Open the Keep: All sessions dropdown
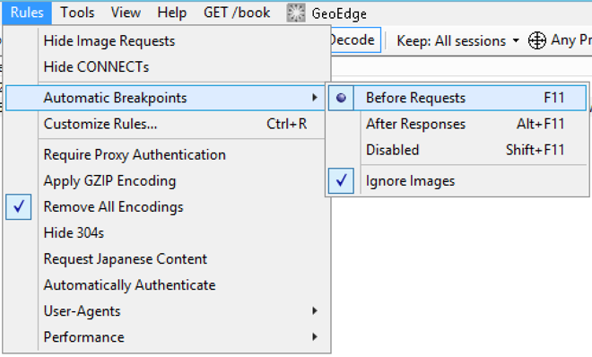This screenshot has width=592, height=357. click(x=458, y=40)
